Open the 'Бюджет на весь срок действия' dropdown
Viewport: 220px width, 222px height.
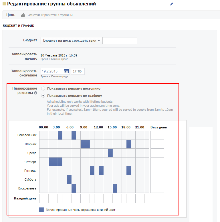72,41
